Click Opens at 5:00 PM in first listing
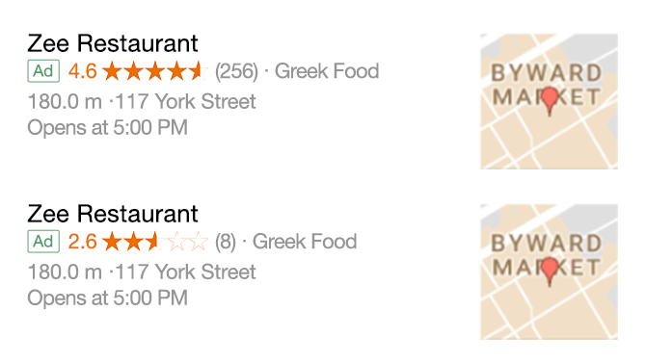The height and width of the screenshot is (363, 646). tap(108, 128)
